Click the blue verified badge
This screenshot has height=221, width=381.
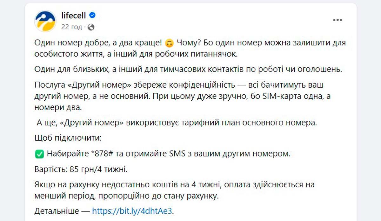point(93,15)
